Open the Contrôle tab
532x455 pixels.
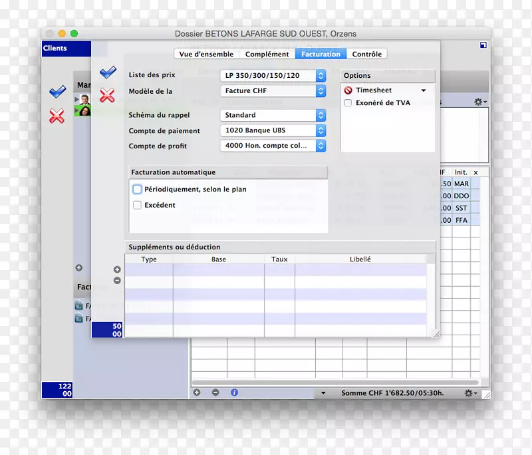(x=366, y=54)
